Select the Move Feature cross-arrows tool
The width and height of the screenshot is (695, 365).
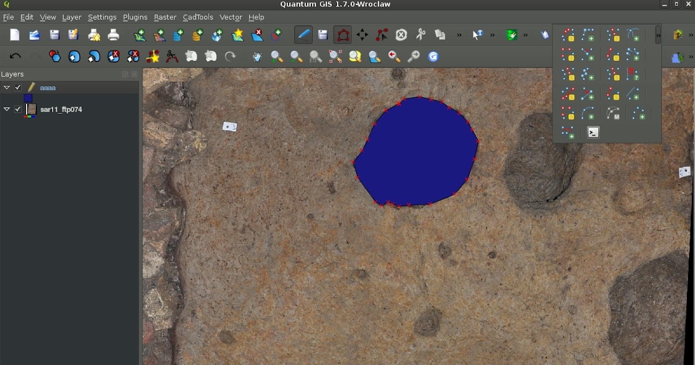click(x=363, y=35)
